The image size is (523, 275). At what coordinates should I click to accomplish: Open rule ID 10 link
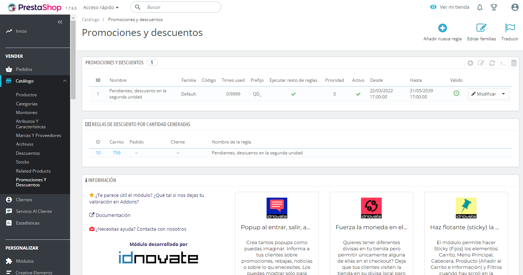pos(98,153)
